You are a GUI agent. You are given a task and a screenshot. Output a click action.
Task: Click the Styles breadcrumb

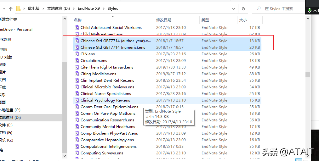click(113, 8)
